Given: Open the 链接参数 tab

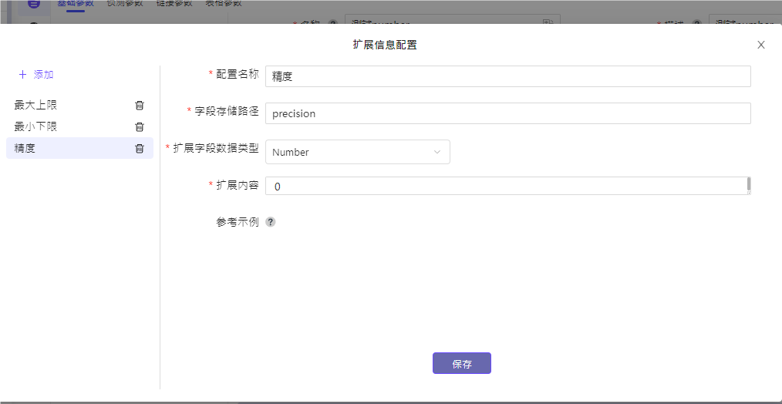Looking at the screenshot, I should click(x=174, y=4).
